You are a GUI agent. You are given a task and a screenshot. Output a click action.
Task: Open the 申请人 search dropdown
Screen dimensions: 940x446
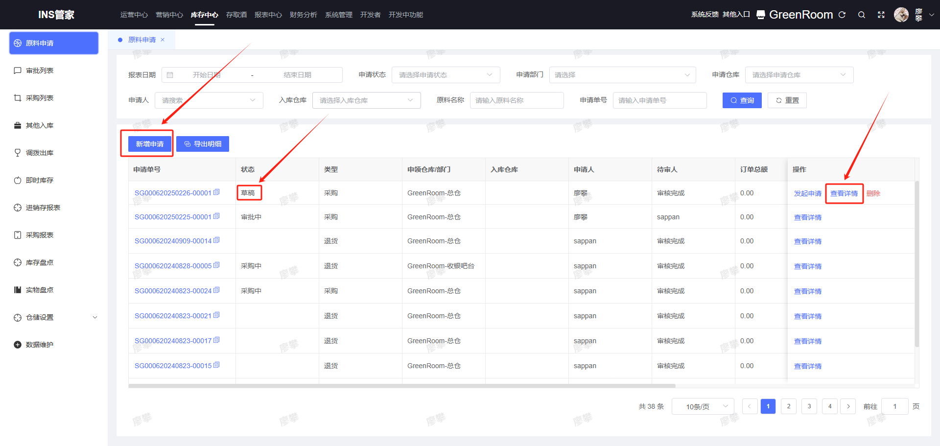pos(209,100)
